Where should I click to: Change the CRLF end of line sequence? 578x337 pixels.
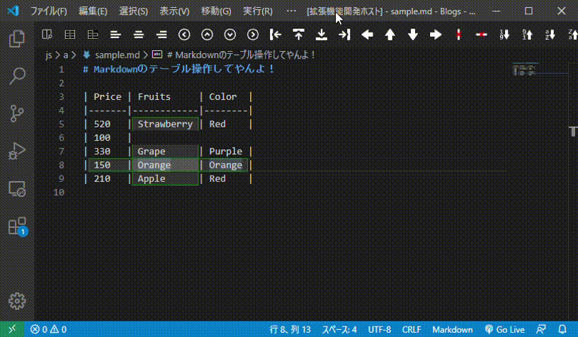412,329
